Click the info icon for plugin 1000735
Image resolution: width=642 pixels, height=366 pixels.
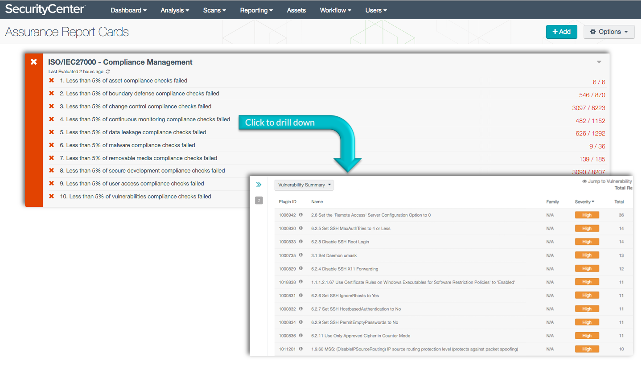click(x=300, y=255)
